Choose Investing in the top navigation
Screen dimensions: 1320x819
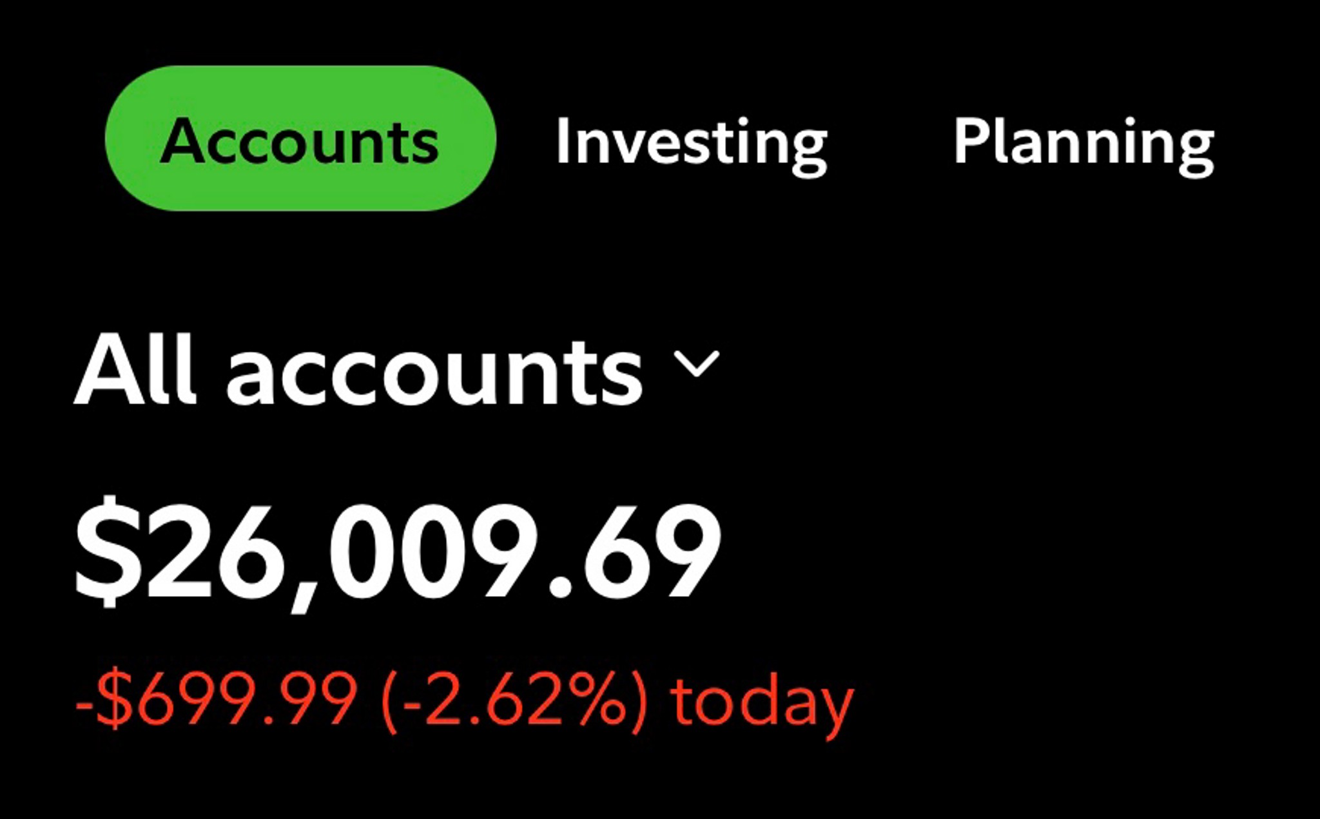691,144
